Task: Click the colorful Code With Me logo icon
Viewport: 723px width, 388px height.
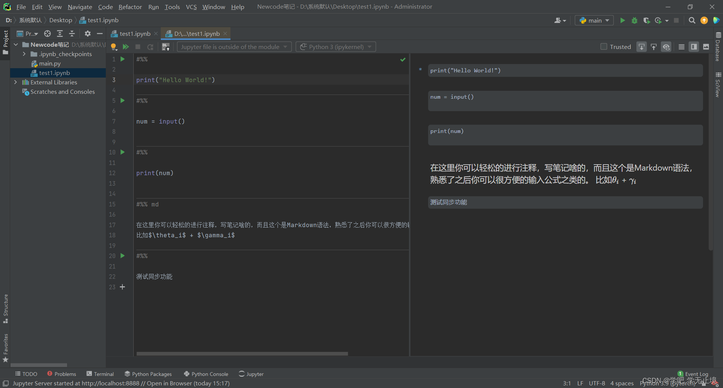Action: click(716, 20)
